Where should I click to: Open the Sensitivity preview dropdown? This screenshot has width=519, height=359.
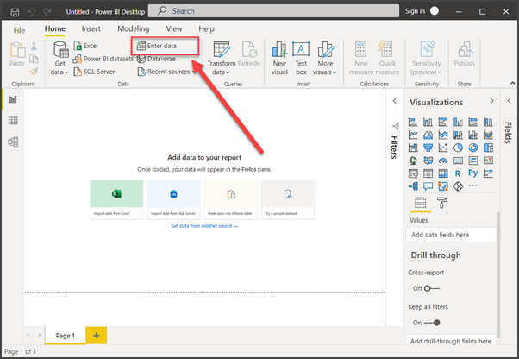click(426, 59)
